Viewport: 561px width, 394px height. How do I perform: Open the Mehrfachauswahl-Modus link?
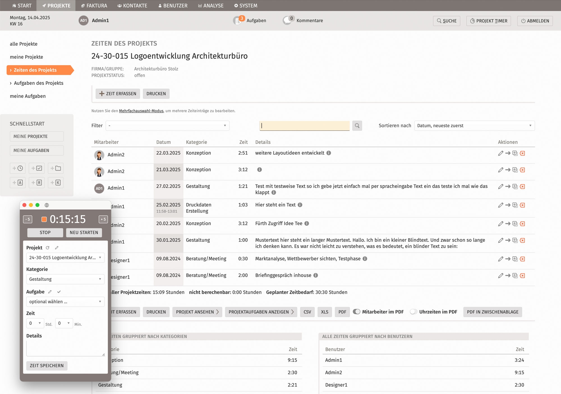pos(141,111)
